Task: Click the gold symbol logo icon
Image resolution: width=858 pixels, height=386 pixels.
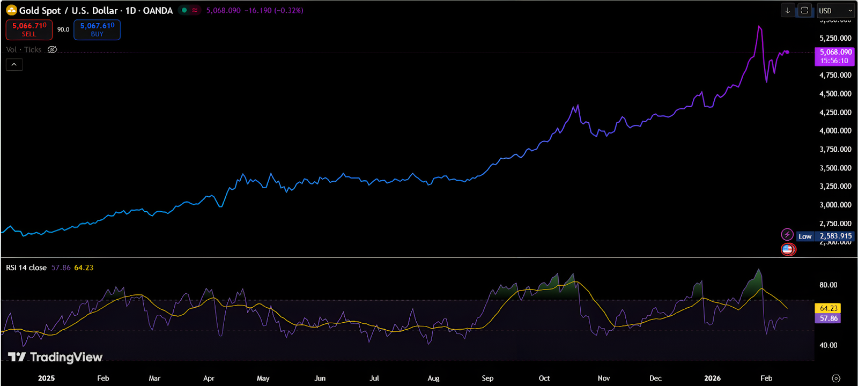Action: 11,10
